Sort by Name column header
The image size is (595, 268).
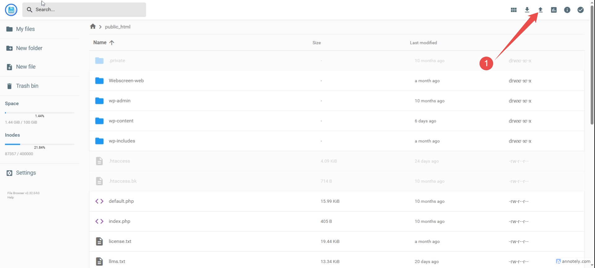coord(100,43)
